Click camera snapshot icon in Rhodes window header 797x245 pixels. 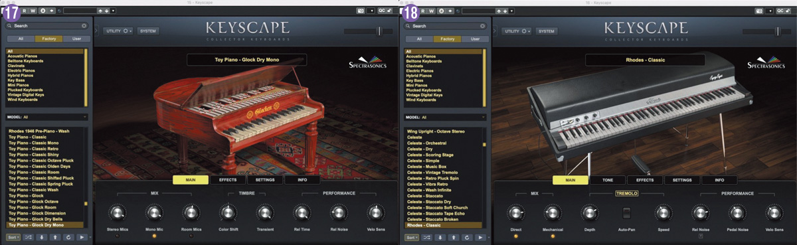pos(760,11)
